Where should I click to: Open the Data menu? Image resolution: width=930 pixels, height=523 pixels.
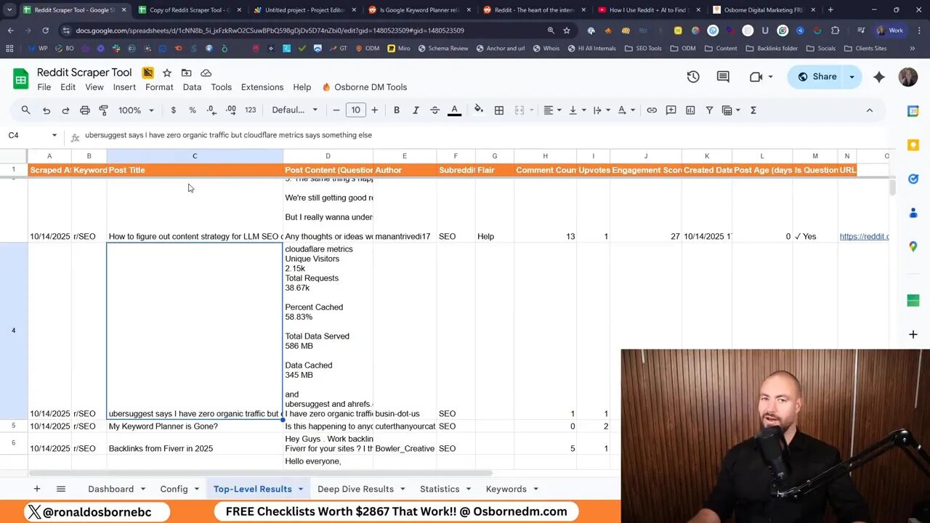click(192, 86)
